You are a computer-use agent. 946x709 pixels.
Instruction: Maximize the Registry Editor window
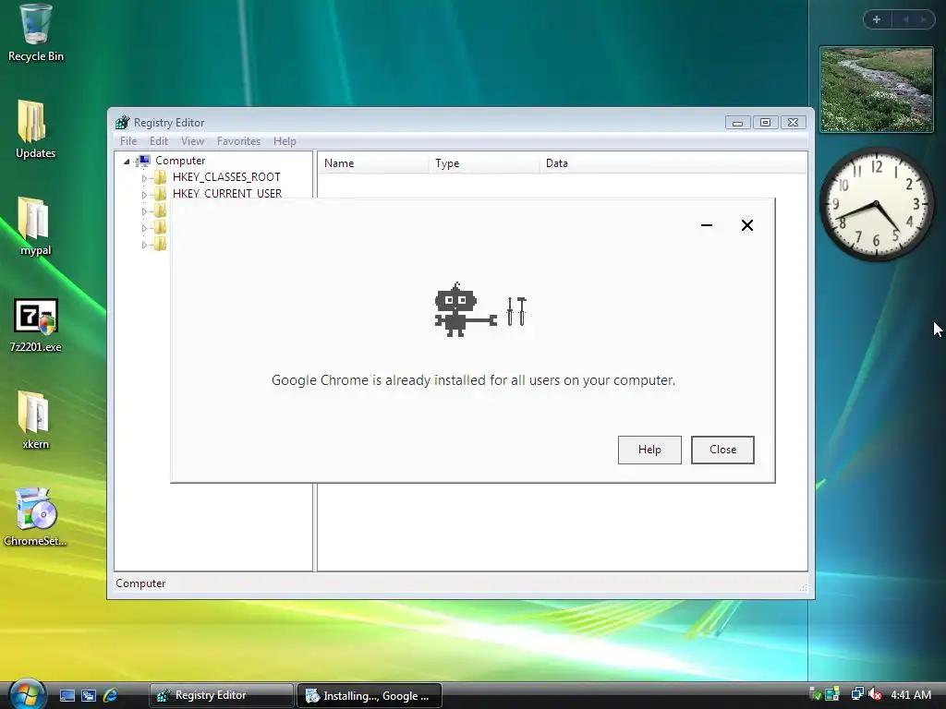765,123
